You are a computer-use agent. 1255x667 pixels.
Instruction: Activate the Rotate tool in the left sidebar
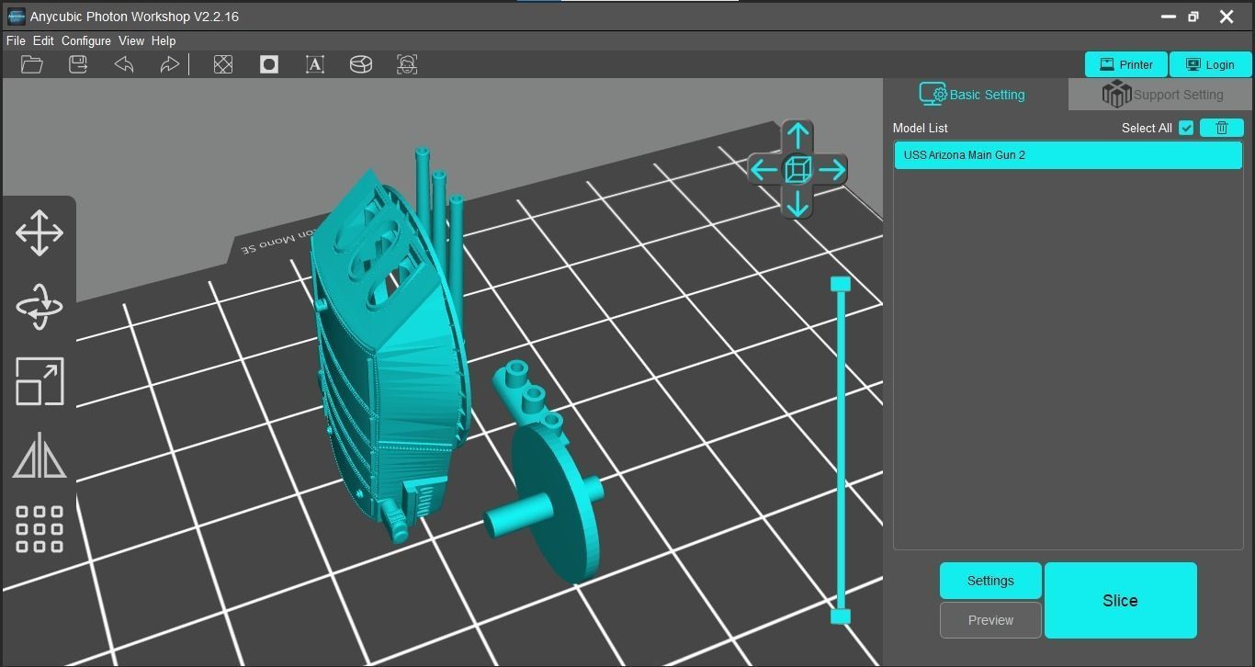point(40,307)
